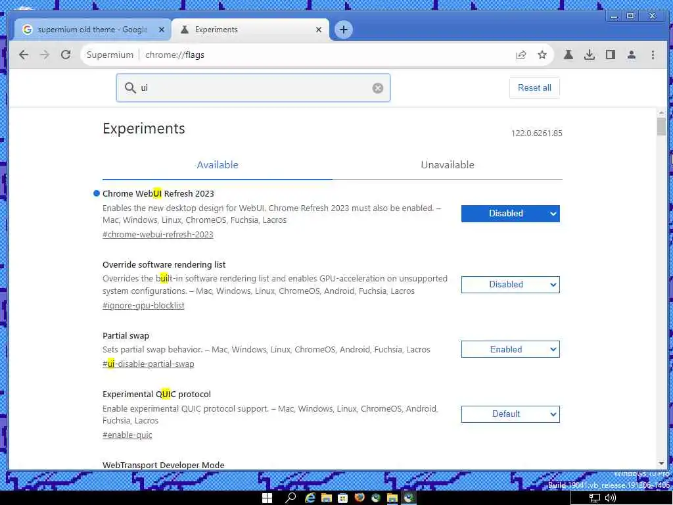Screen dimensions: 673x505
Task: Launch Internet Explorer from taskbar
Action: click(x=310, y=498)
